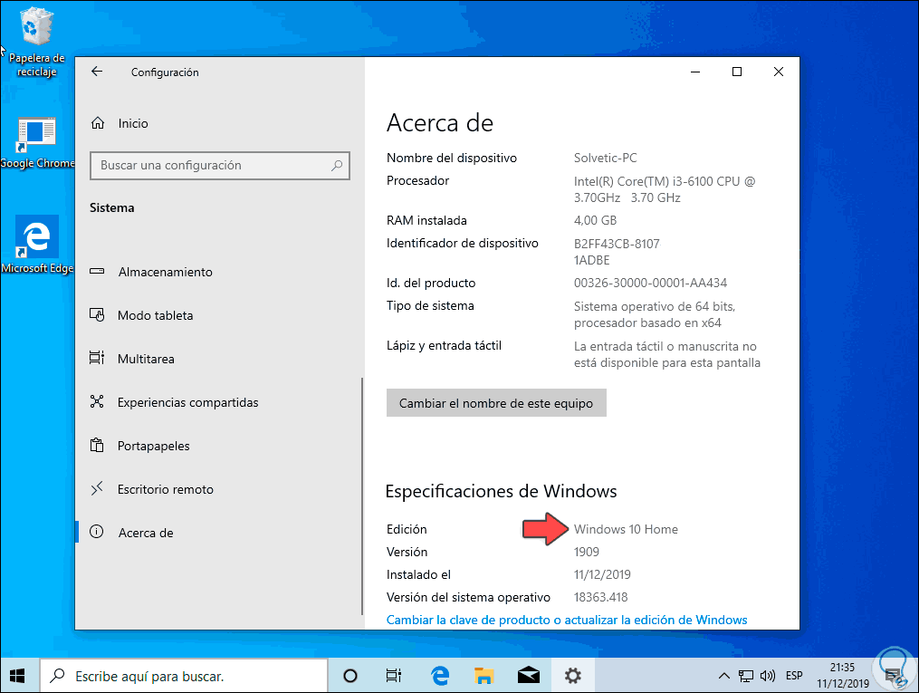
Task: Click the taskbar Escribe aquí para buscar box
Action: pyautogui.click(x=184, y=676)
